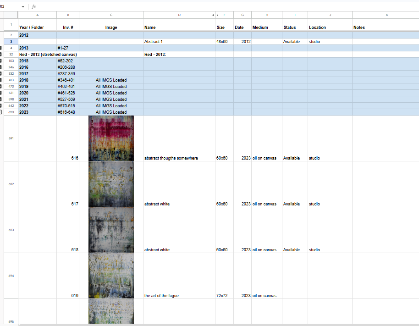This screenshot has width=419, height=326.
Task: Select 'Red - 2013 (stretched canvas)' cell
Action: pyautogui.click(x=48, y=54)
